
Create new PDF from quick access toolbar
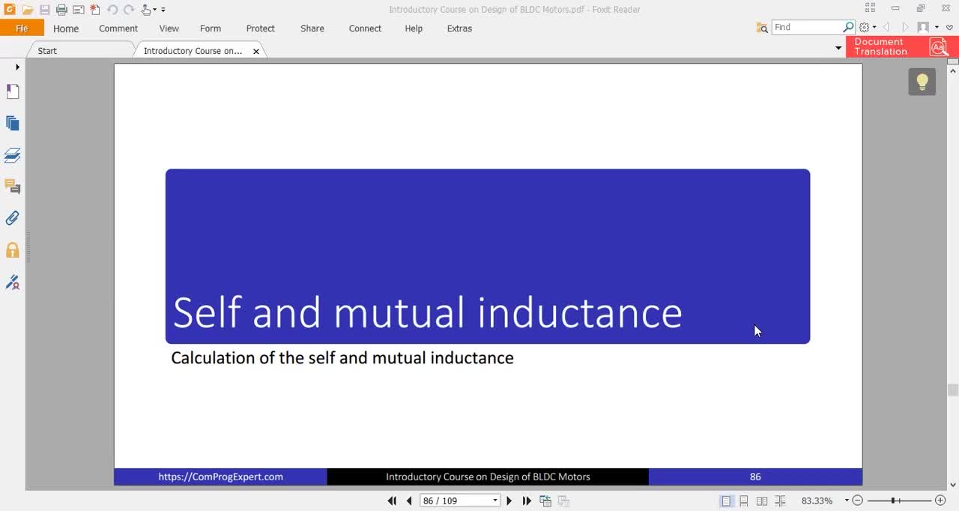coord(95,10)
